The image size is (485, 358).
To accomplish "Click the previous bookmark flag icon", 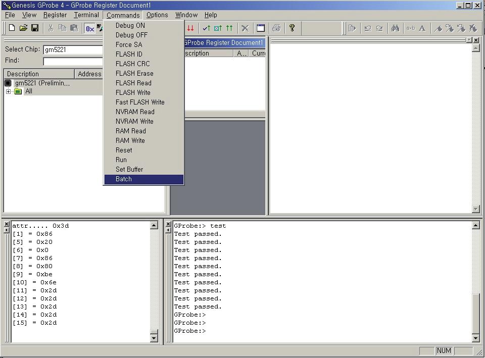I will (461, 28).
